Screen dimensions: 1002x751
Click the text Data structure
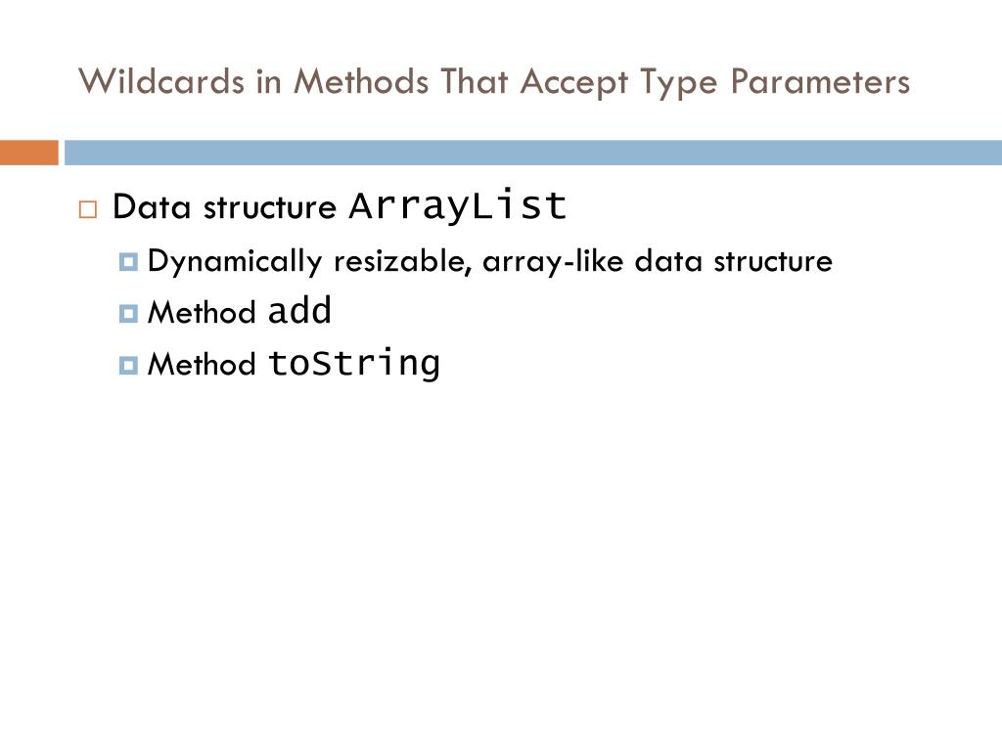(224, 207)
